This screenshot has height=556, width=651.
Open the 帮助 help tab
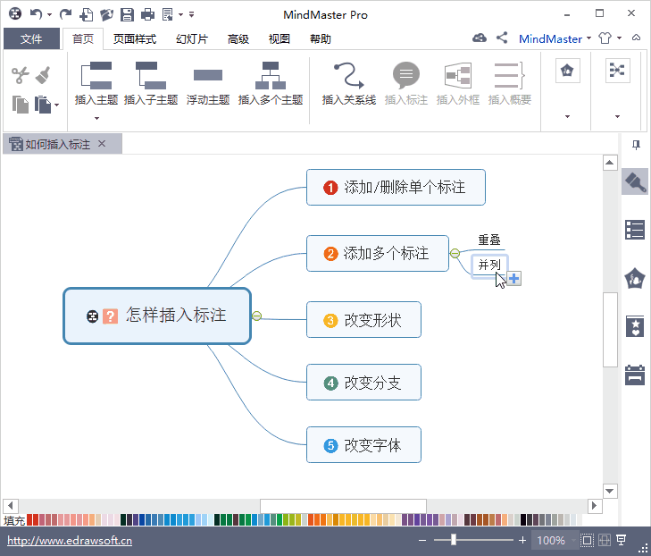click(x=320, y=39)
